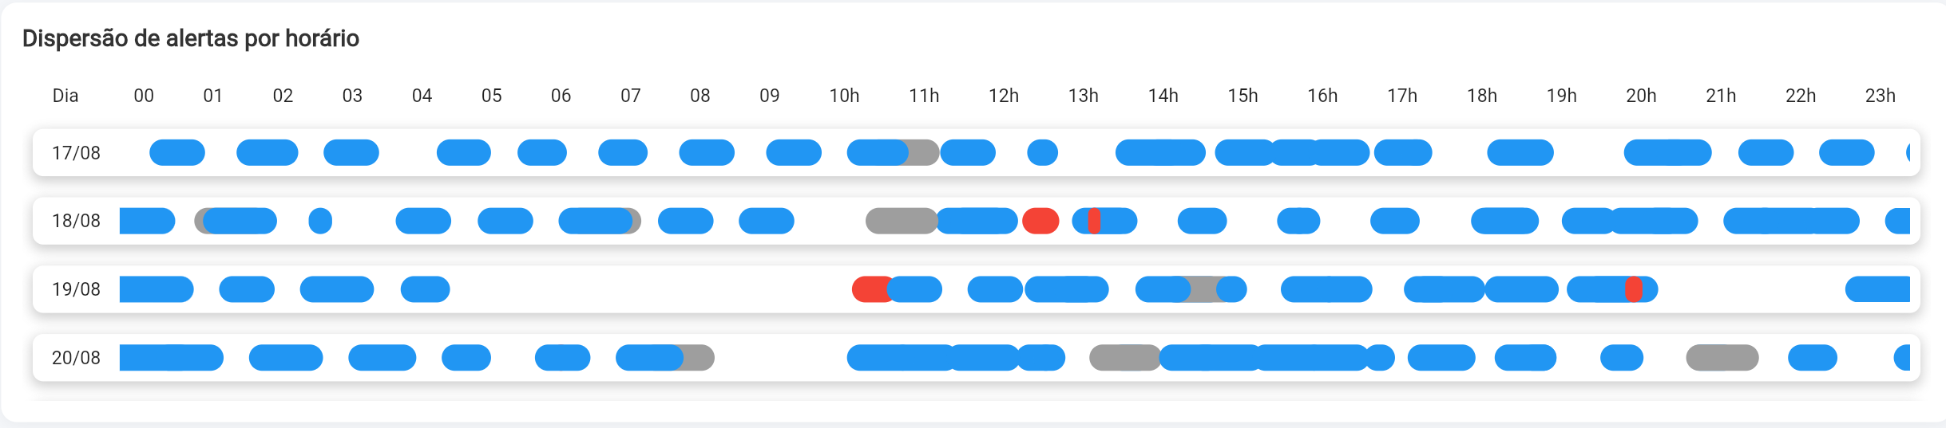Open the gray segment on 19/08 at 14h
Image resolution: width=1946 pixels, height=428 pixels.
coord(1203,289)
